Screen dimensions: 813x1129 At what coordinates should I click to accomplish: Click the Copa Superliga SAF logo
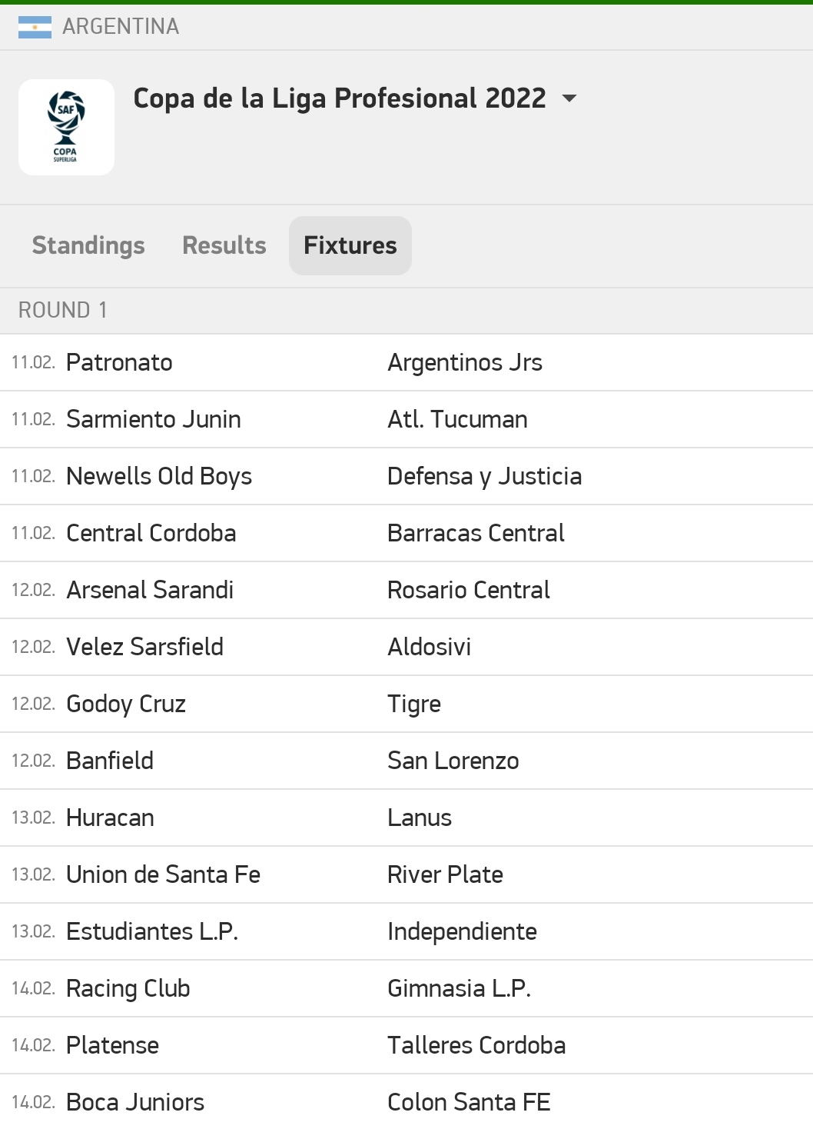66,127
